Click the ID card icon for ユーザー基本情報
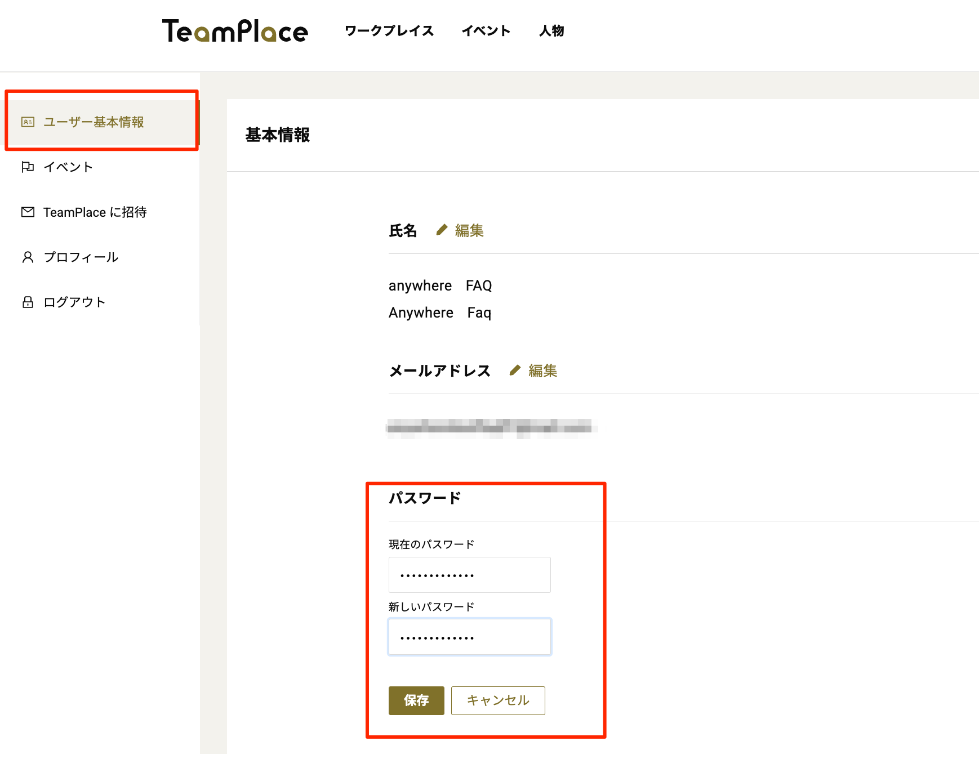Image resolution: width=979 pixels, height=777 pixels. [28, 122]
